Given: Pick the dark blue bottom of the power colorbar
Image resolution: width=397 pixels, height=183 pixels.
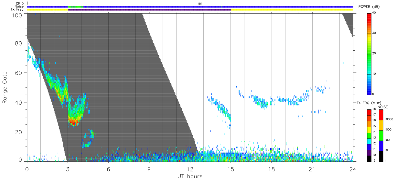Looking at the screenshot, I should (x=369, y=92).
